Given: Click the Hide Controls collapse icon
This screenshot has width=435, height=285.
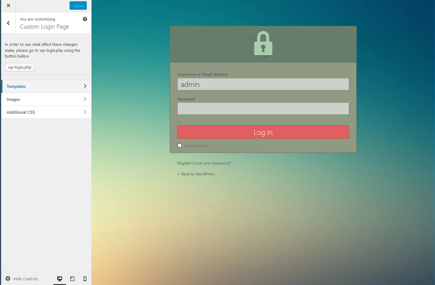Looking at the screenshot, I should (x=8, y=278).
